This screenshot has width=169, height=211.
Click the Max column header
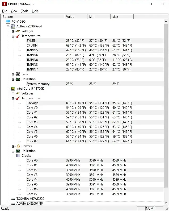click(x=122, y=16)
